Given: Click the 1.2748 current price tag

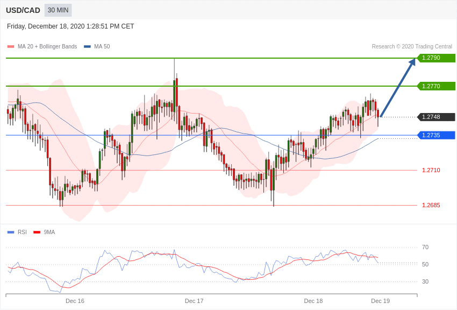Looking at the screenshot, I should (436, 117).
